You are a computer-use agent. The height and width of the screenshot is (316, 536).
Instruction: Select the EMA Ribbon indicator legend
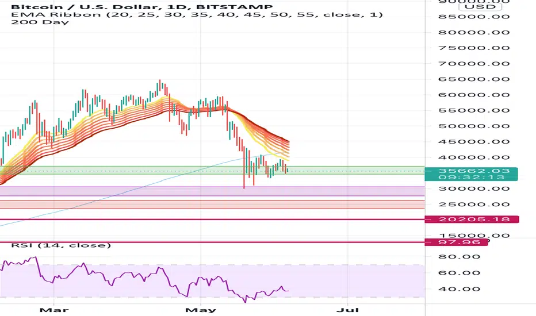tap(197, 14)
